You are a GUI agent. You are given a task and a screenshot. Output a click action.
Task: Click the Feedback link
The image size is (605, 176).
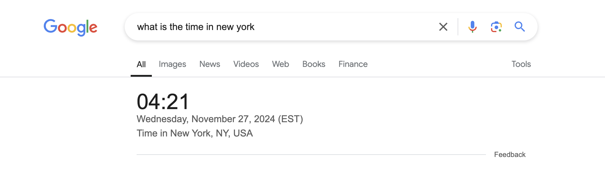coord(510,155)
